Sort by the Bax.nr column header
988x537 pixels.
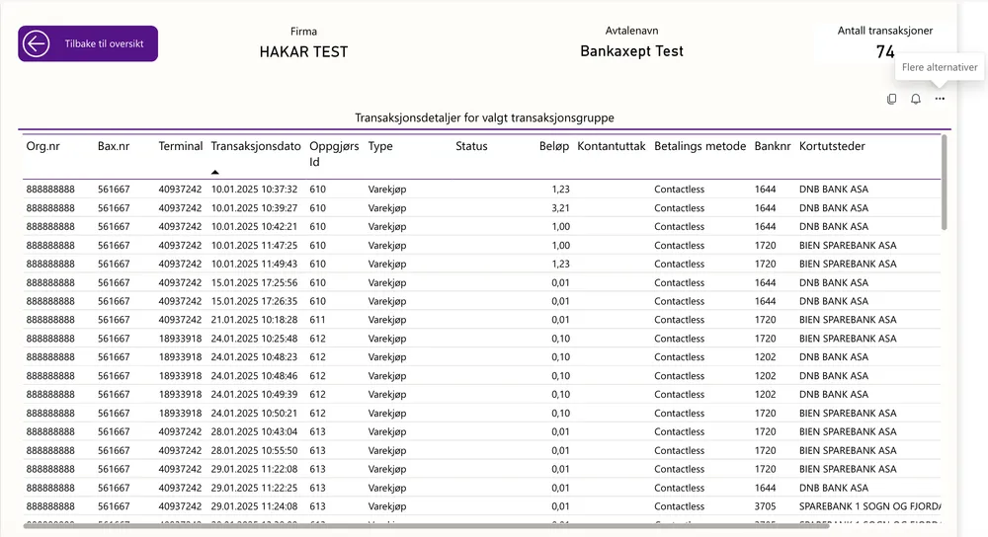[114, 146]
